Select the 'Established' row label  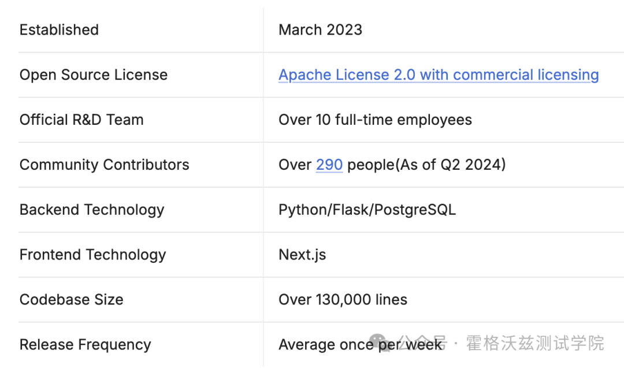pos(59,30)
